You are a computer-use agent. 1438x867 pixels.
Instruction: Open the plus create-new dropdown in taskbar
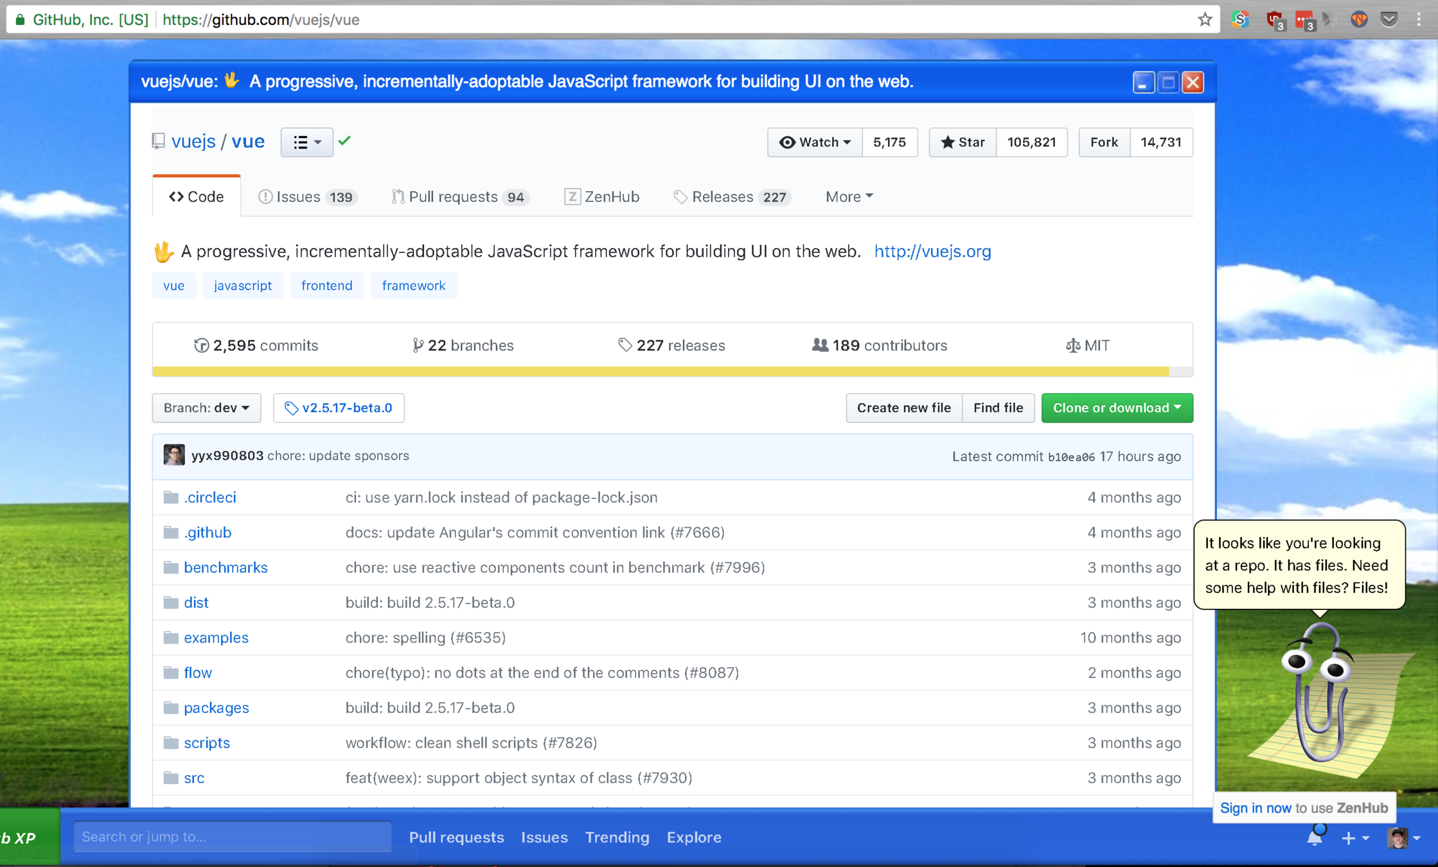[1355, 837]
